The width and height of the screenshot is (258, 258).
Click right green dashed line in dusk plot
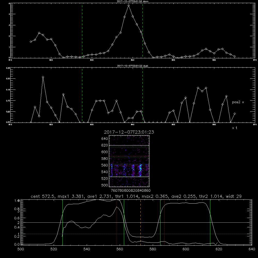(142, 95)
